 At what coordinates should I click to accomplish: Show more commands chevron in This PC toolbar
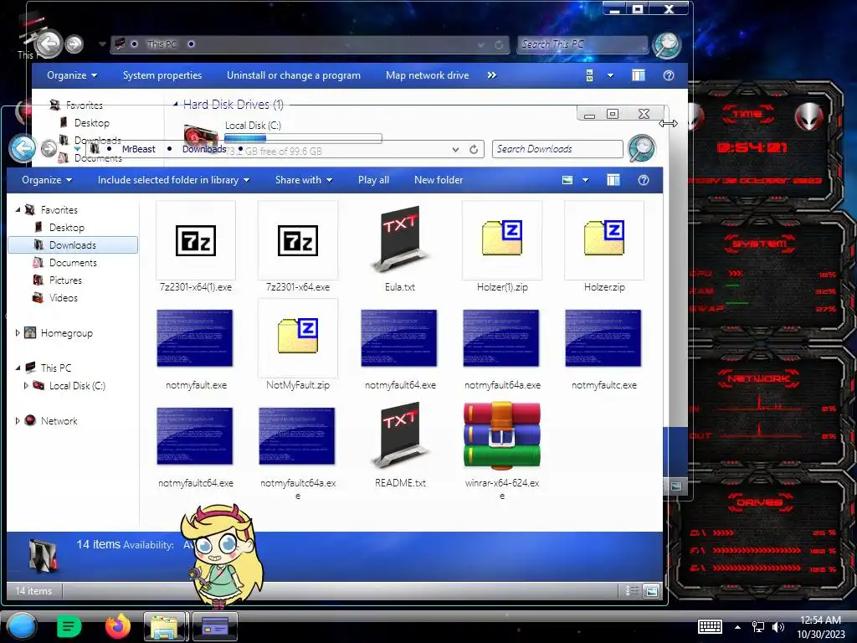[492, 75]
